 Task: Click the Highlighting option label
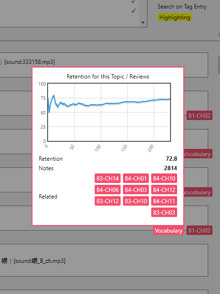click(x=175, y=17)
